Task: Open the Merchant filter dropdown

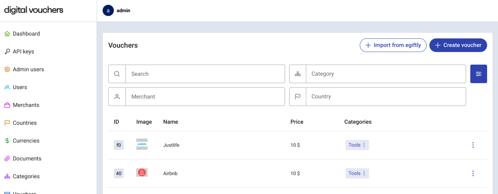Action: coord(205,97)
